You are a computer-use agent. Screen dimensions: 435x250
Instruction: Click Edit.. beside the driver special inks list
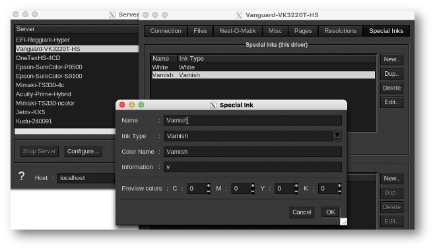click(391, 102)
